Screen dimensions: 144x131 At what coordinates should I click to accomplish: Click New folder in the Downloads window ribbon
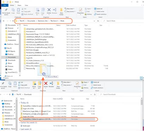(x=58, y=85)
